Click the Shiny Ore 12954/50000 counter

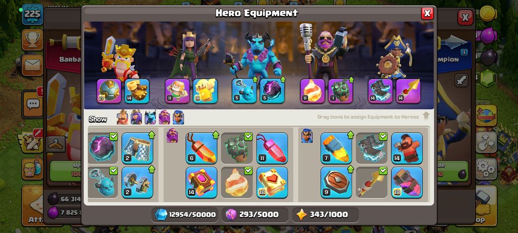[184, 214]
